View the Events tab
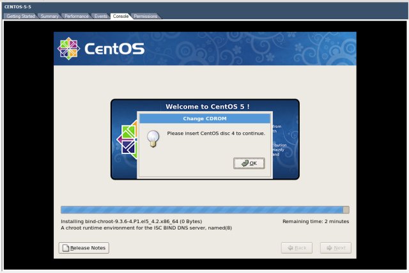This screenshot has height=273, width=409. coord(101,16)
